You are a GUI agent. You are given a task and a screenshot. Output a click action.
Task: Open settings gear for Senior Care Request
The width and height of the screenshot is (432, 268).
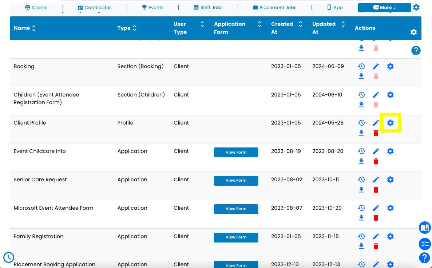click(391, 180)
